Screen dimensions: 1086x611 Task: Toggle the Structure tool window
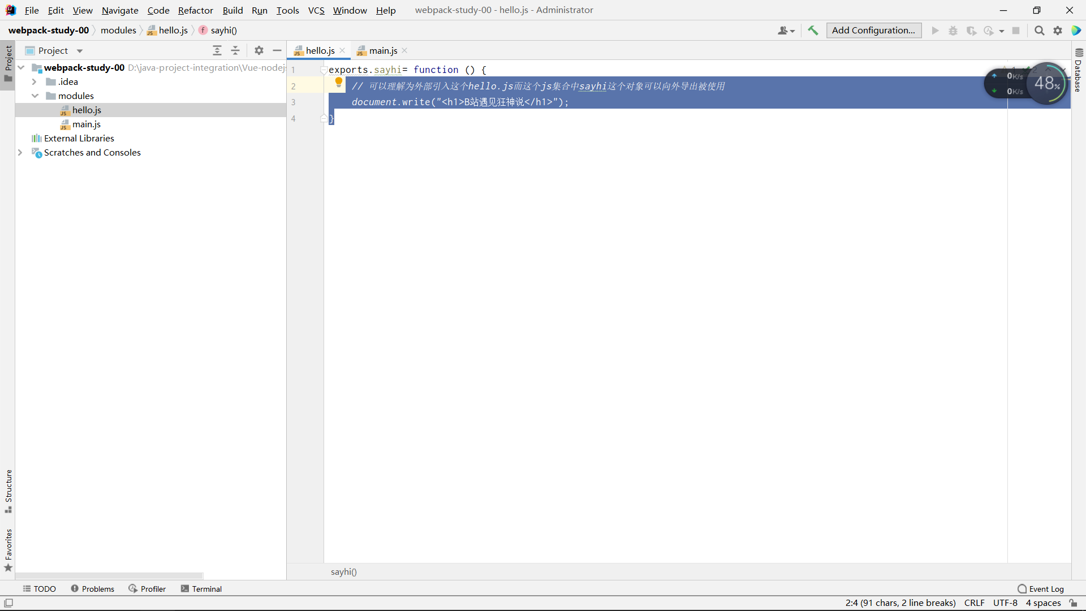click(8, 490)
